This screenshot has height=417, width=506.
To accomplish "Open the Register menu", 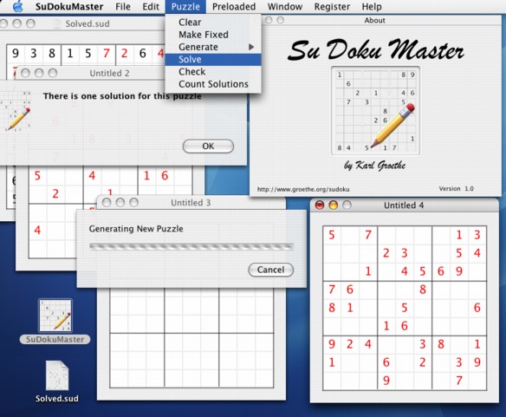I will 332,6.
